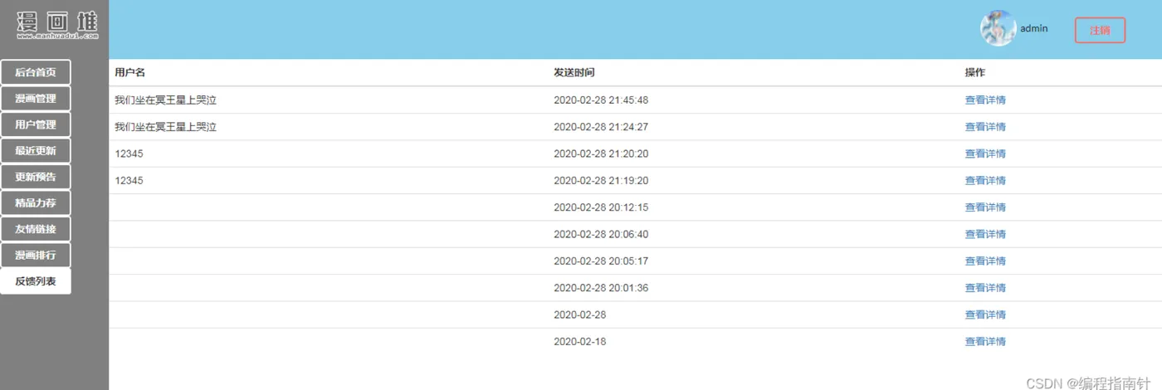Open 精品力荐 sidebar entry
1162x390 pixels.
(x=36, y=203)
